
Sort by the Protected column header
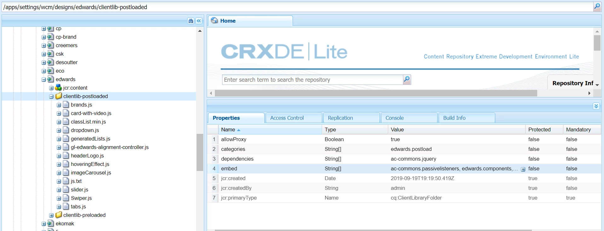click(544, 129)
